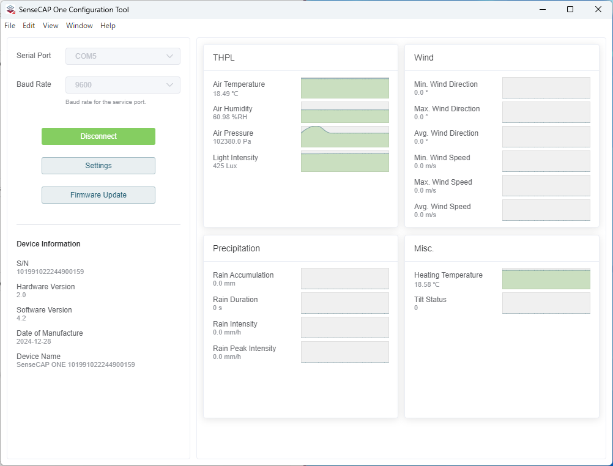
Task: Click the Rain Intensity chart
Action: tap(345, 327)
